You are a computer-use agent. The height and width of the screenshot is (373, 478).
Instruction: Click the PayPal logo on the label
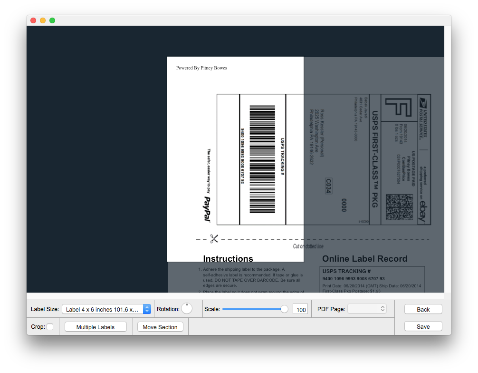pos(207,208)
